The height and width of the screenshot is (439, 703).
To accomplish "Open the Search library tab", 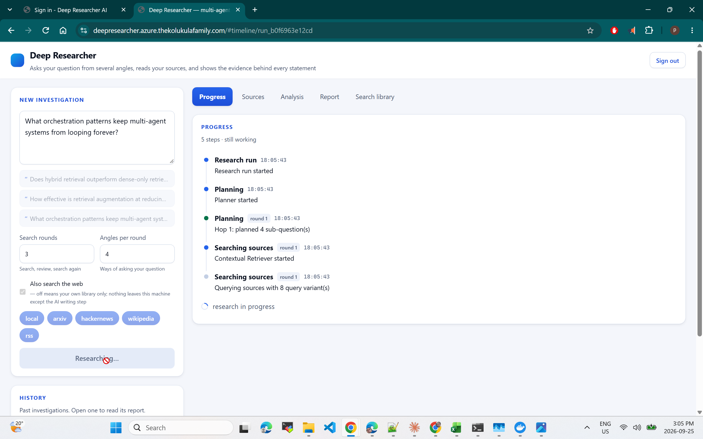I will point(375,97).
